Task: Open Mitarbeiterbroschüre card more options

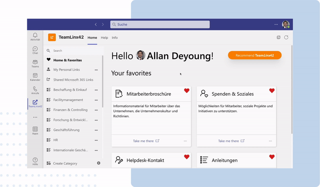Action: point(185,141)
